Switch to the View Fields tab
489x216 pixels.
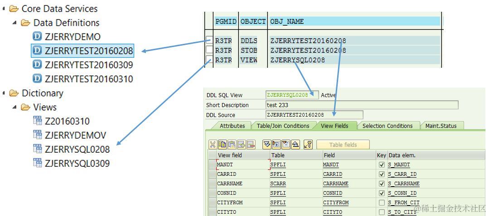(x=334, y=126)
